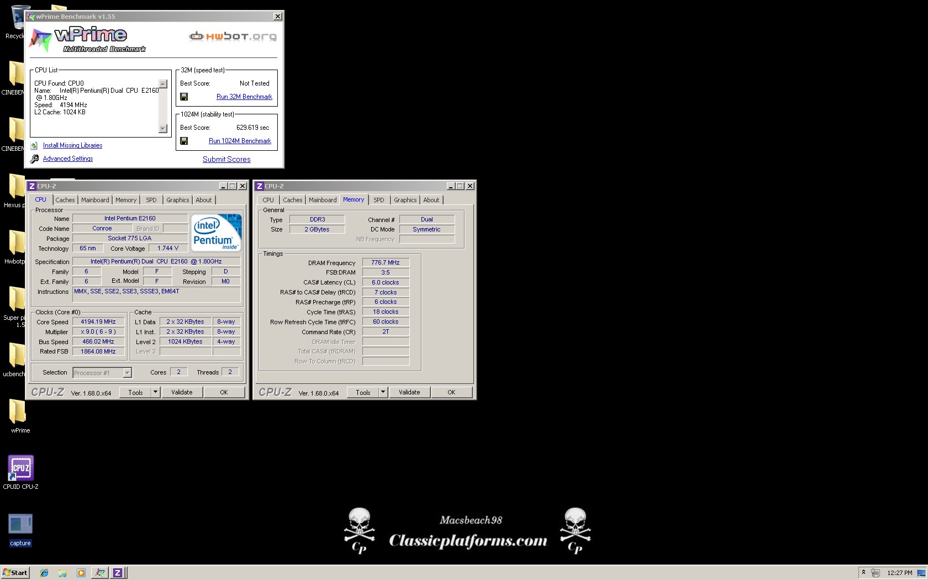Open Memory tab in left CPU-Z
This screenshot has height=580, width=928.
126,200
